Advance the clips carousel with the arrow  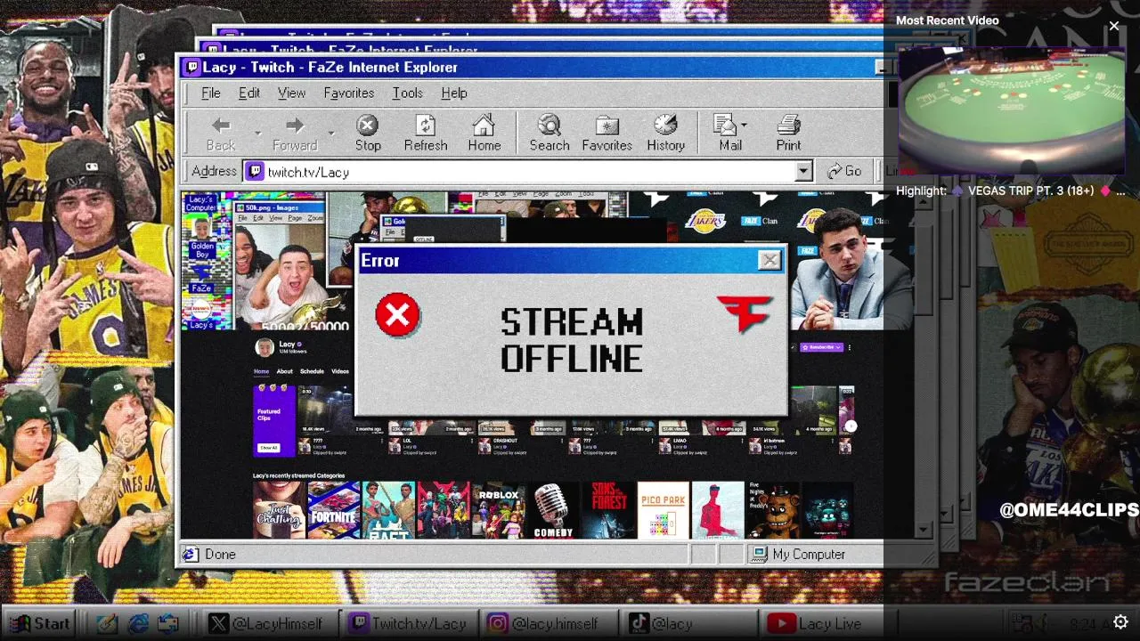(x=851, y=426)
